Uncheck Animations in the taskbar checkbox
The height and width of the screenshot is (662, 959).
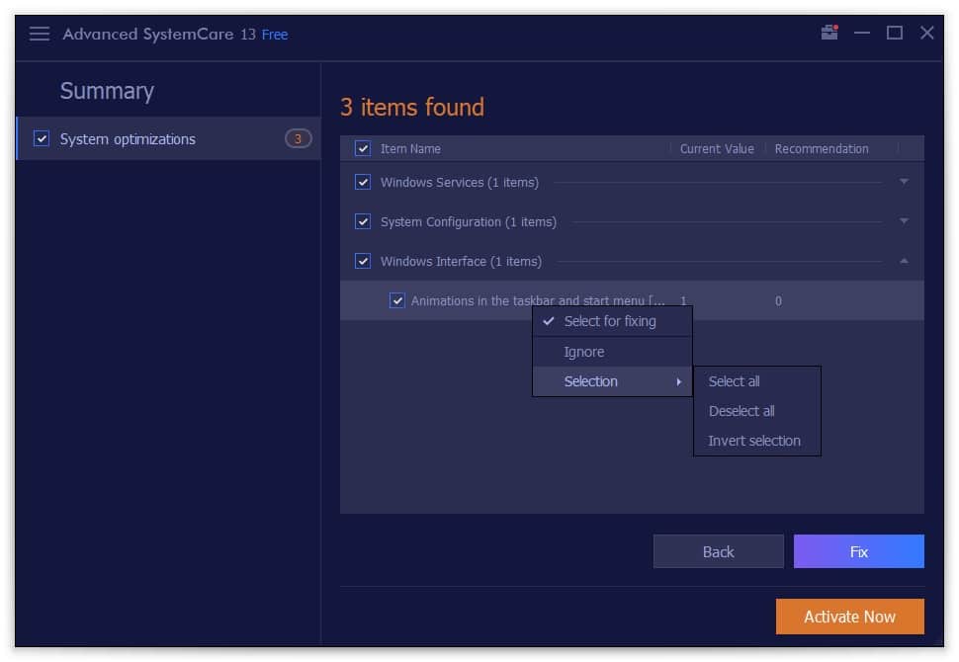[x=396, y=300]
